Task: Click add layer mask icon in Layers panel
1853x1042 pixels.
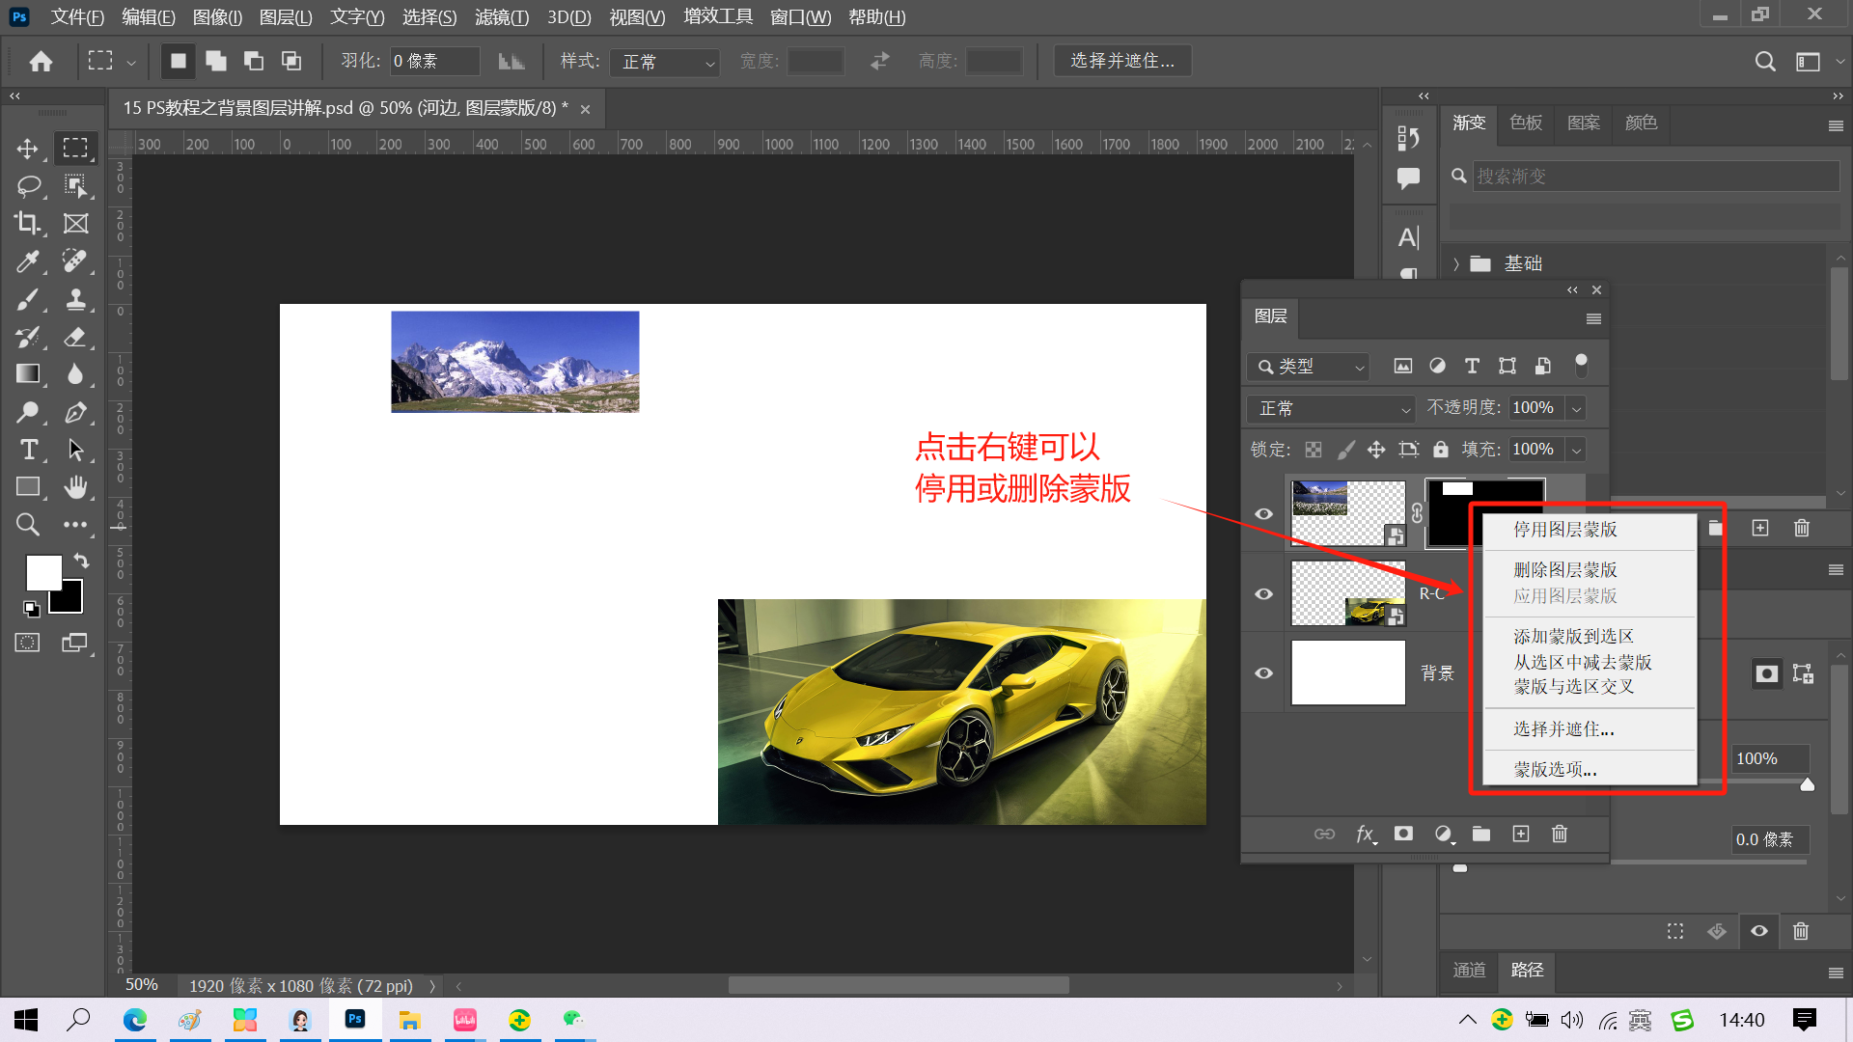Action: tap(1403, 835)
